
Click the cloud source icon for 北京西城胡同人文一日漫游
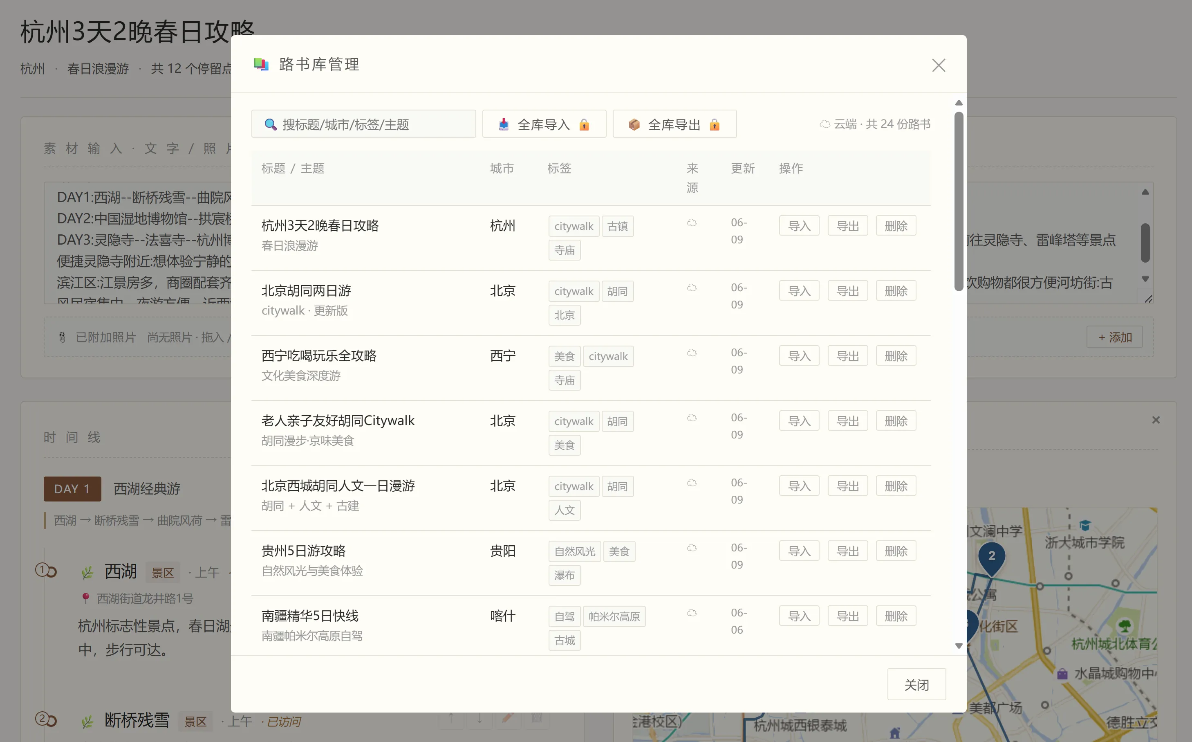(x=691, y=483)
